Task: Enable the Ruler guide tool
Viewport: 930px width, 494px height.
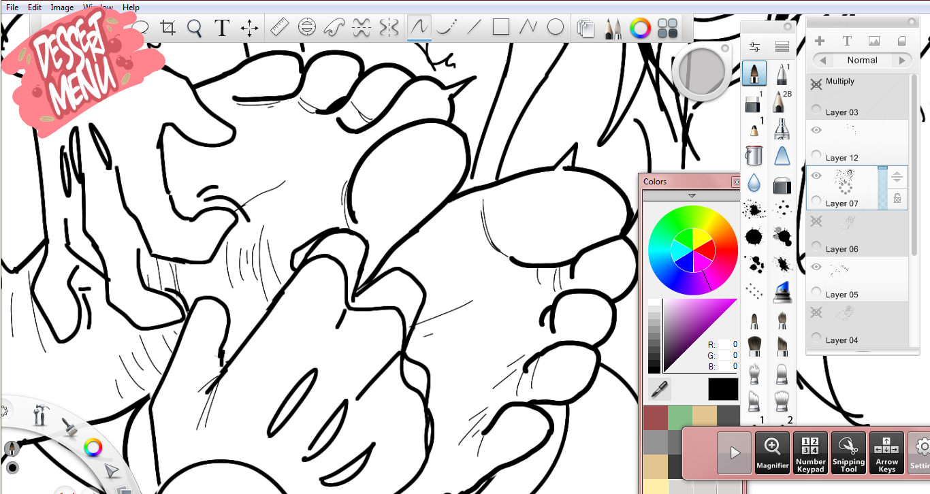Action: tap(280, 27)
